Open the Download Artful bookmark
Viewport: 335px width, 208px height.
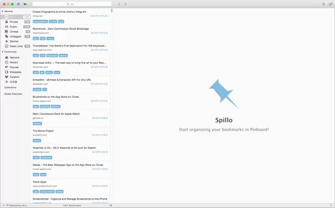pyautogui.click(x=70, y=68)
